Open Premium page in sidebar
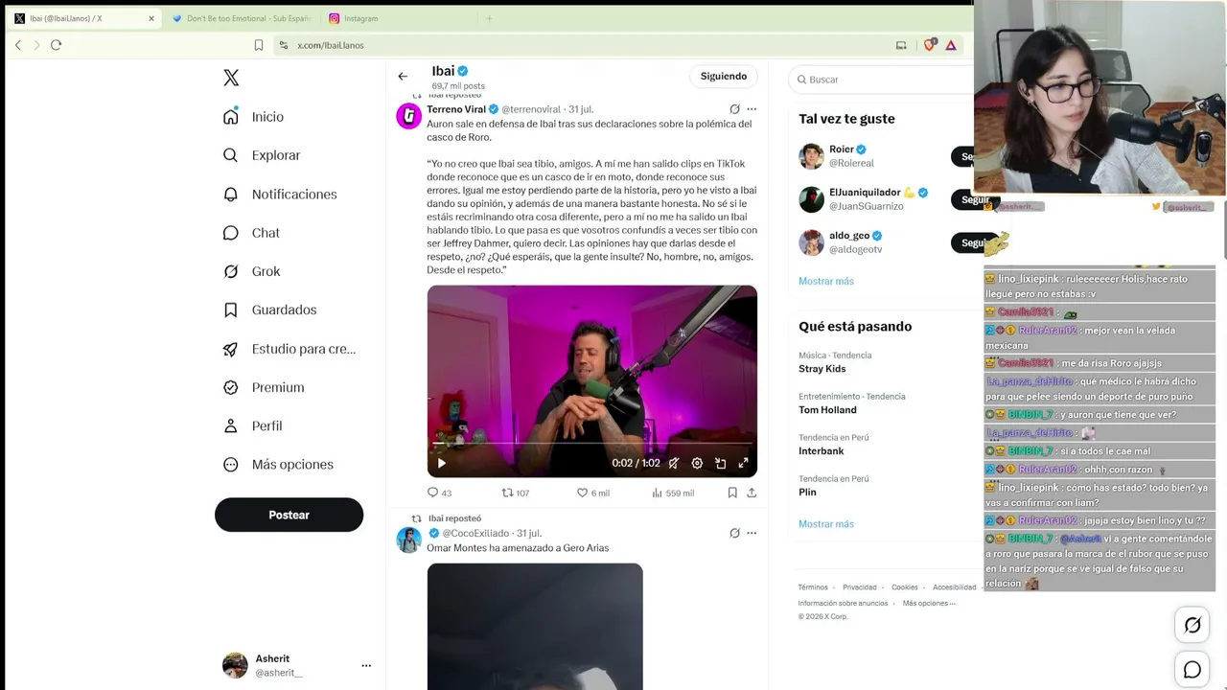This screenshot has width=1227, height=690. pos(264,387)
